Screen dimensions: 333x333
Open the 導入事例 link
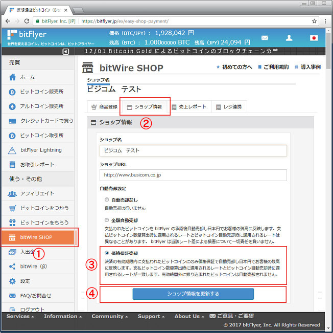point(308,67)
